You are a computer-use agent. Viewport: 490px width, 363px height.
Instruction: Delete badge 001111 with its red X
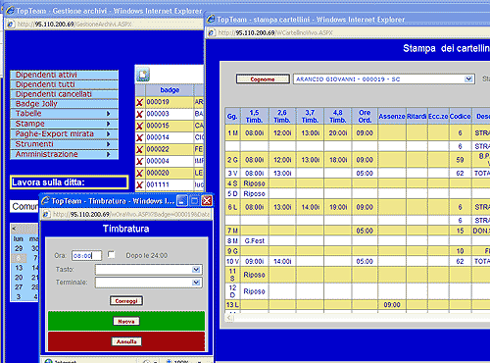coord(140,184)
